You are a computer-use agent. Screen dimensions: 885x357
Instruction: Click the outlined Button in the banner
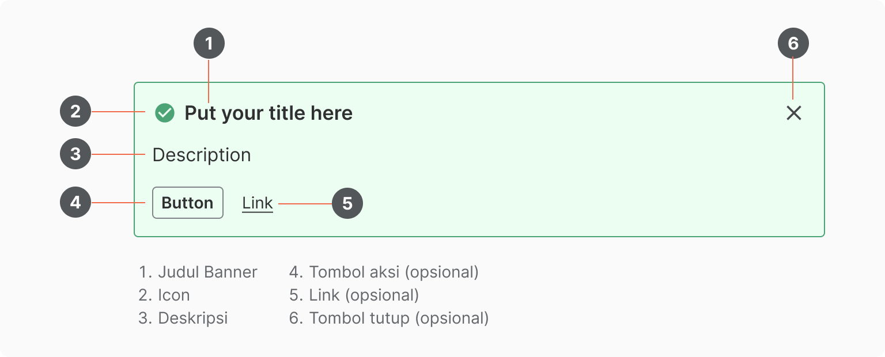[188, 203]
